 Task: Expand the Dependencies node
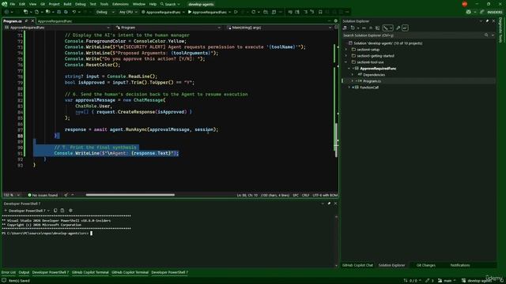pyautogui.click(x=353, y=75)
